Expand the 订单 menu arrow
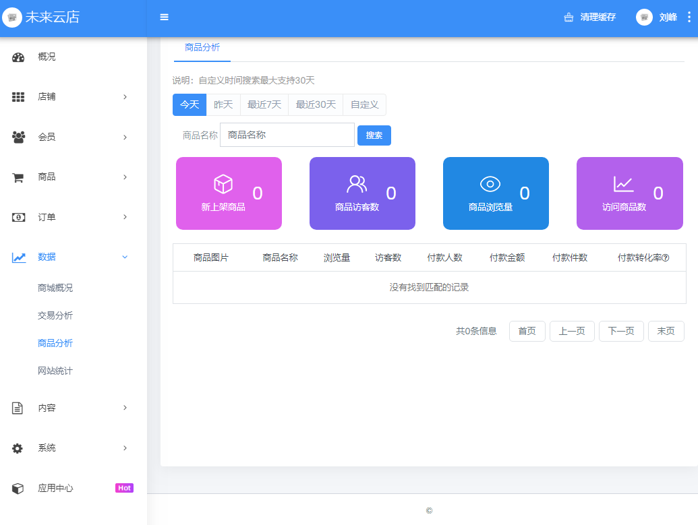Image resolution: width=698 pixels, height=525 pixels. point(125,217)
